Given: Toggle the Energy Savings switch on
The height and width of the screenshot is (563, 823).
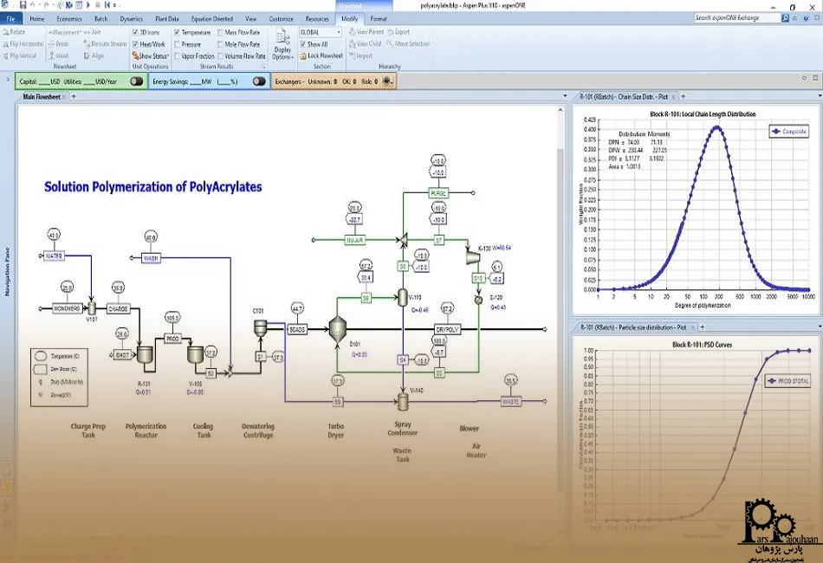Looking at the screenshot, I should point(259,81).
